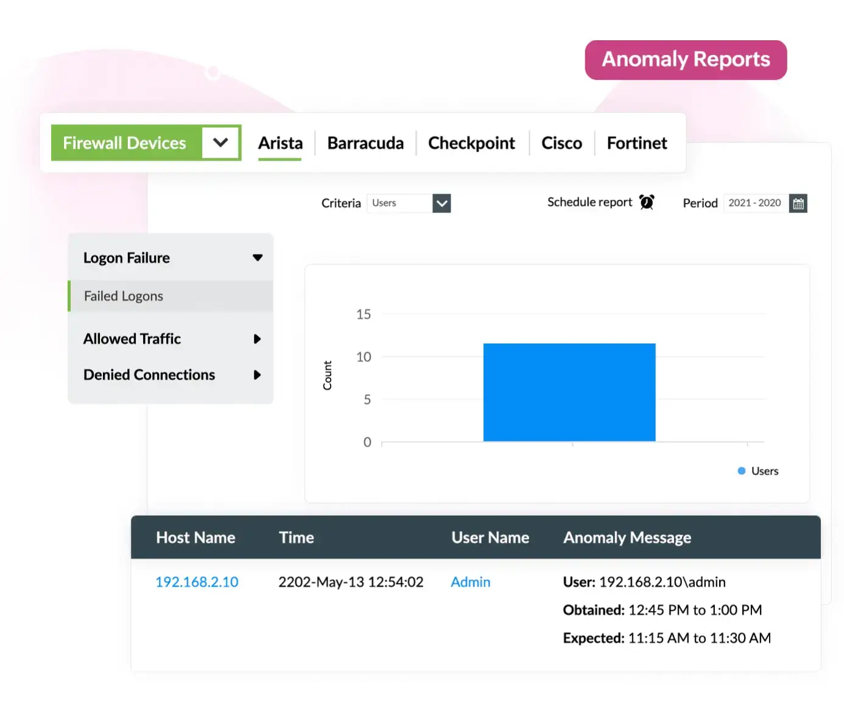Switch to the Fortinet tab
This screenshot has height=704, width=844.
point(637,143)
